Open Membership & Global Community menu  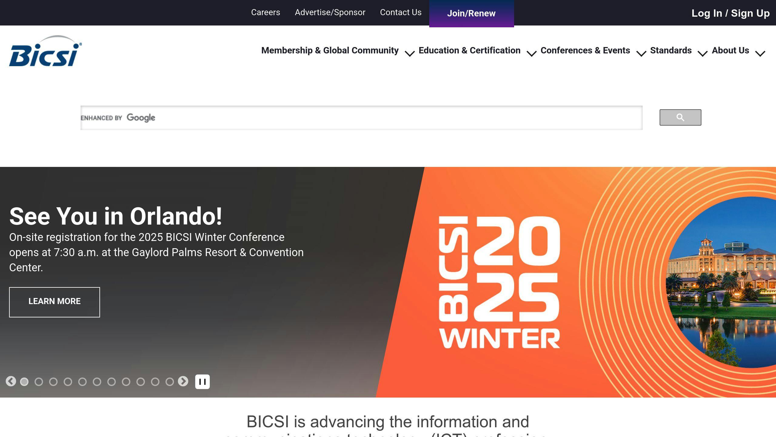[x=330, y=50]
